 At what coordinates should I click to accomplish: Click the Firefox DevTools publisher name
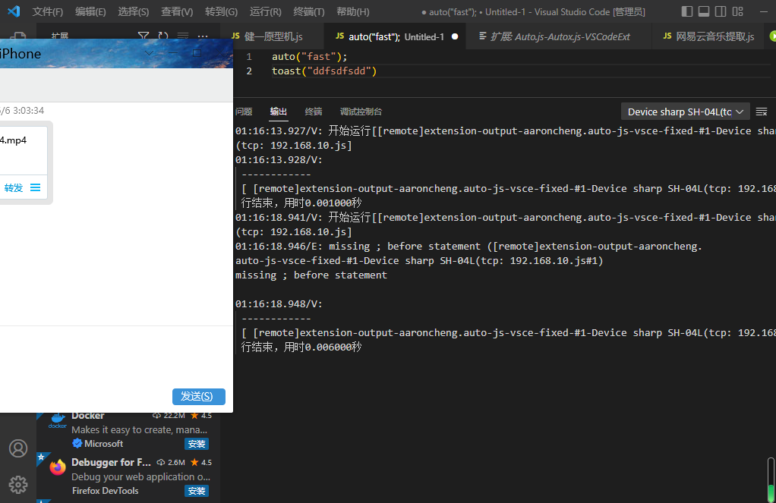click(105, 491)
